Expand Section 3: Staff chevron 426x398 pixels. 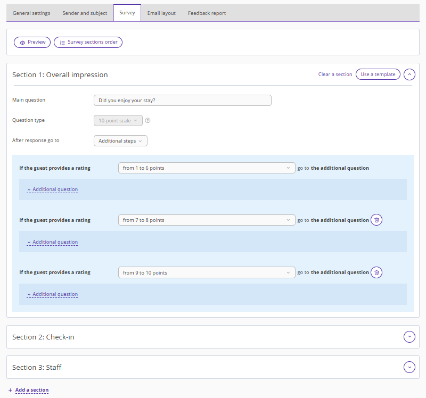(409, 367)
